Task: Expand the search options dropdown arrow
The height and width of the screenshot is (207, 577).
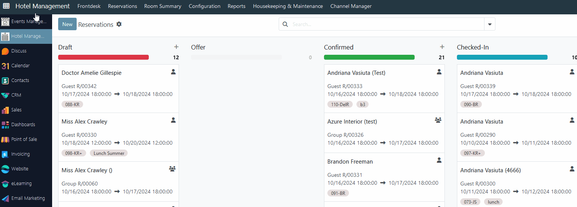Action: tap(489, 24)
